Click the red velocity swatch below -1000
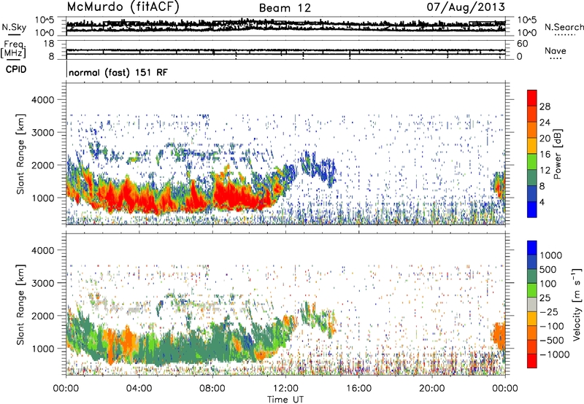Viewport: 584px width, 404px height. (532, 361)
